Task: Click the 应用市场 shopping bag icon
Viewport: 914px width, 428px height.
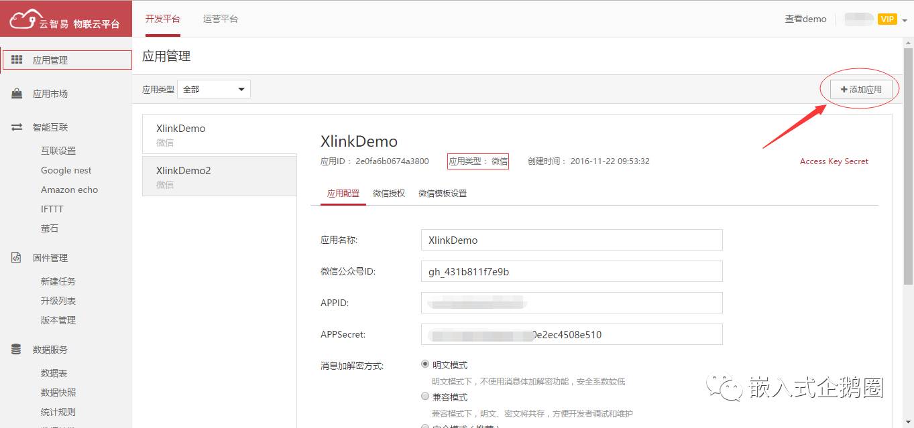Action: point(17,94)
